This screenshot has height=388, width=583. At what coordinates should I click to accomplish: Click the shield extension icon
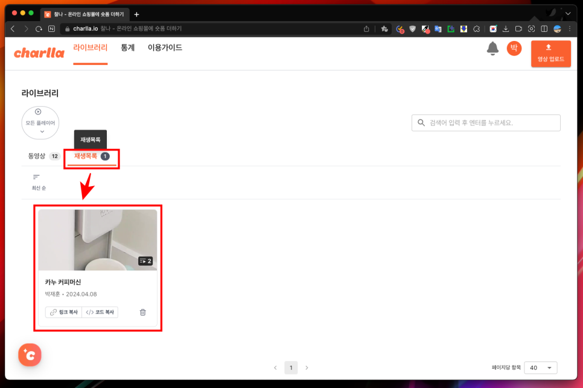click(412, 29)
